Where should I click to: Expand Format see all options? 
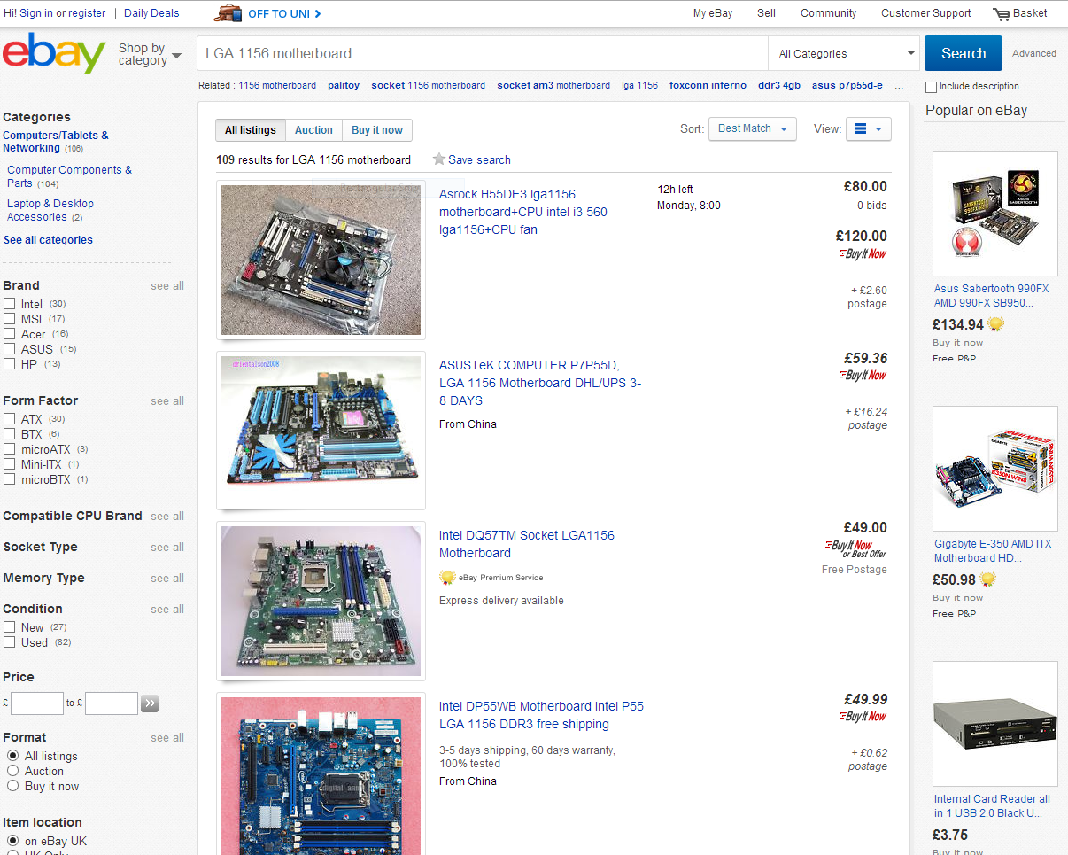click(x=167, y=738)
